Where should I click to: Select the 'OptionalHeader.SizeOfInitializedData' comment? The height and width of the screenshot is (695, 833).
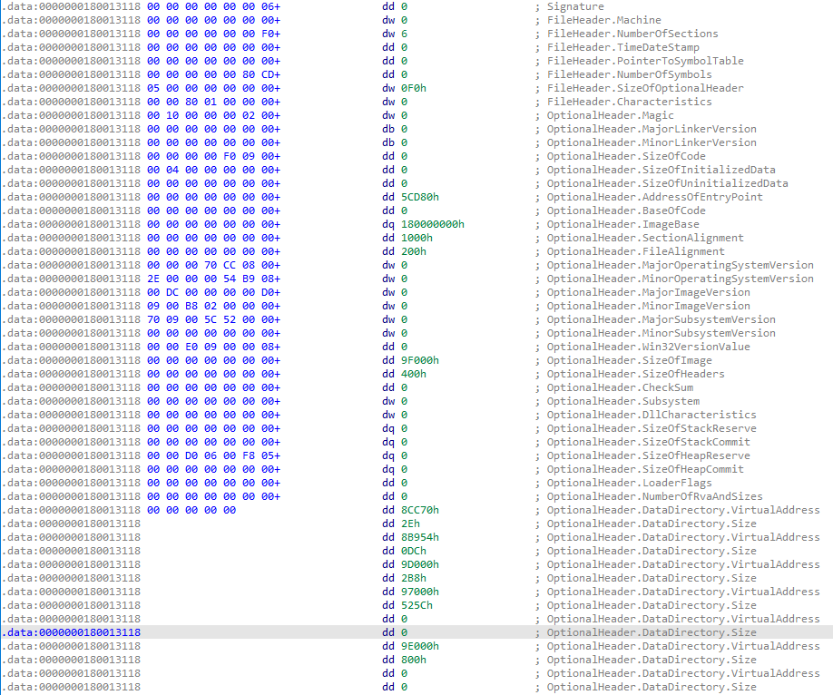tap(661, 170)
